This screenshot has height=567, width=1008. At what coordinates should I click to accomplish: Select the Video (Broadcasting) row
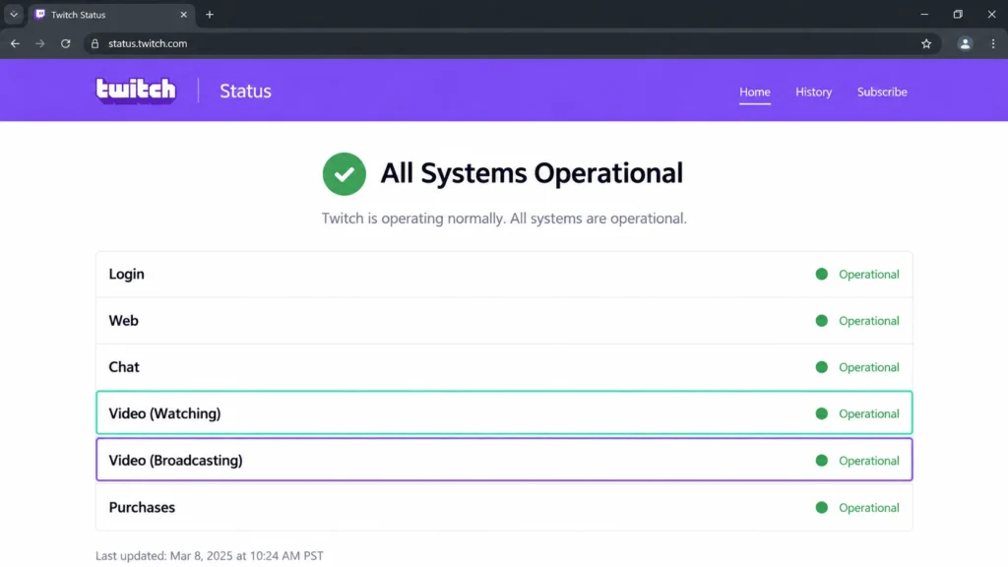point(504,461)
